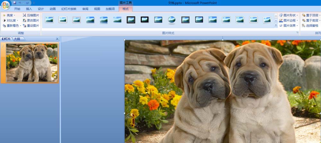Open the customize quick access toolbar dropdown
Image resolution: width=321 pixels, height=143 pixels.
34,3
